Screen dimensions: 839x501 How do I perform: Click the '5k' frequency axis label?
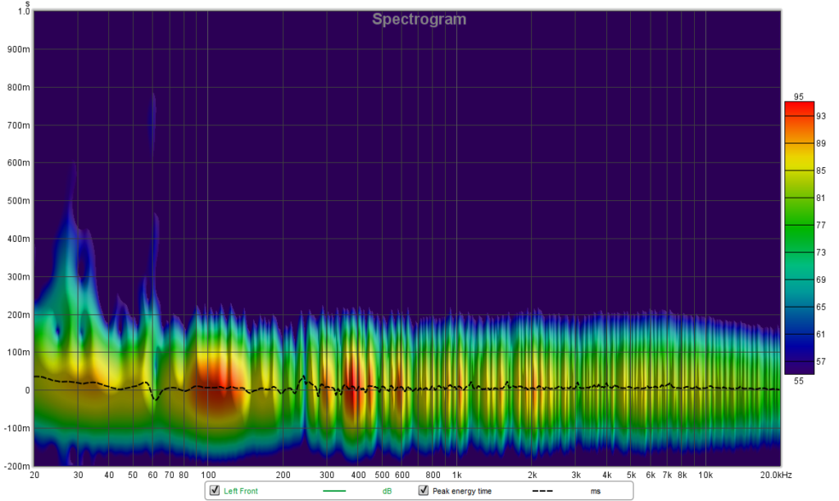coord(632,475)
